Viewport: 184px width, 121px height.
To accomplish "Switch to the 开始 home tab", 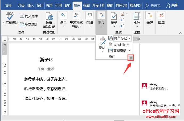I will (x=21, y=5).
